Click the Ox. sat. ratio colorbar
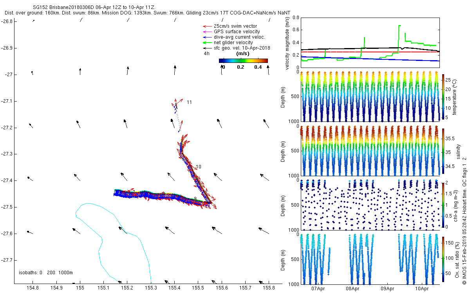470x293 pixels. point(443,259)
